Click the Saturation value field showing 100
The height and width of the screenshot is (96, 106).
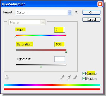coord(60,44)
